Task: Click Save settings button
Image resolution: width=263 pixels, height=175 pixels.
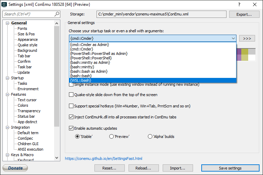Action: [x=230, y=168]
